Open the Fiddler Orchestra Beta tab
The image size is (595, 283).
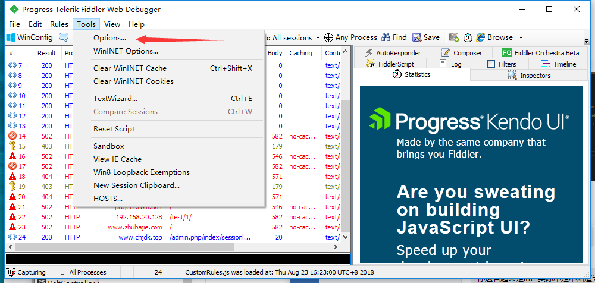(x=540, y=53)
